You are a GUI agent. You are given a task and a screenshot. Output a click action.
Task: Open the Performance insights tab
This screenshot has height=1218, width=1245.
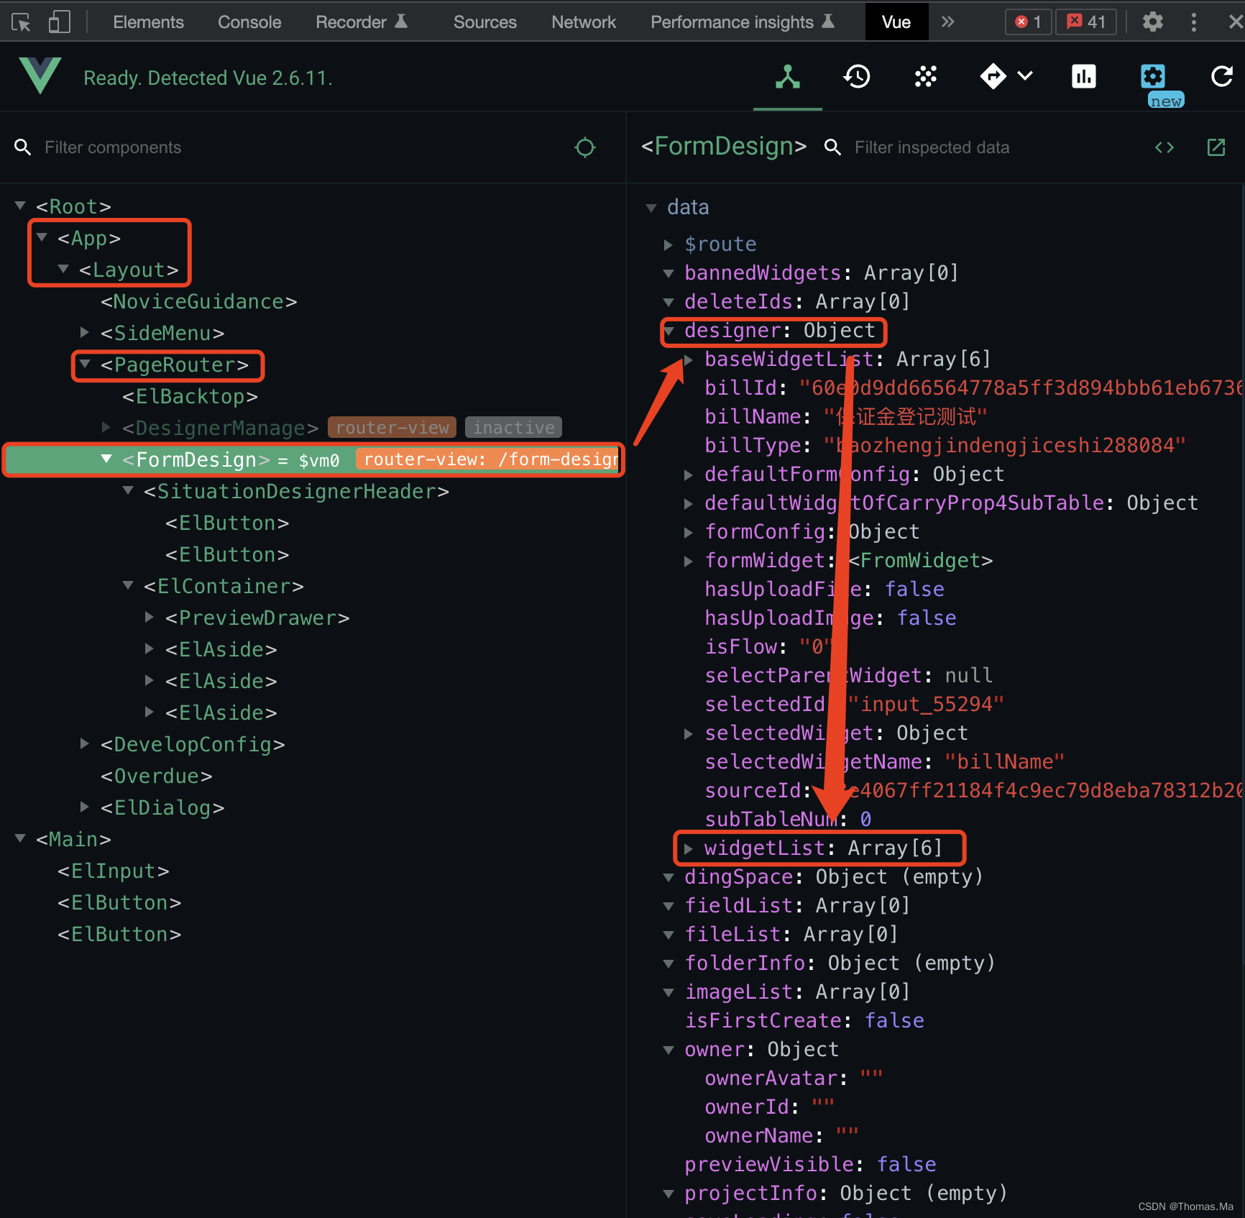[x=743, y=22]
